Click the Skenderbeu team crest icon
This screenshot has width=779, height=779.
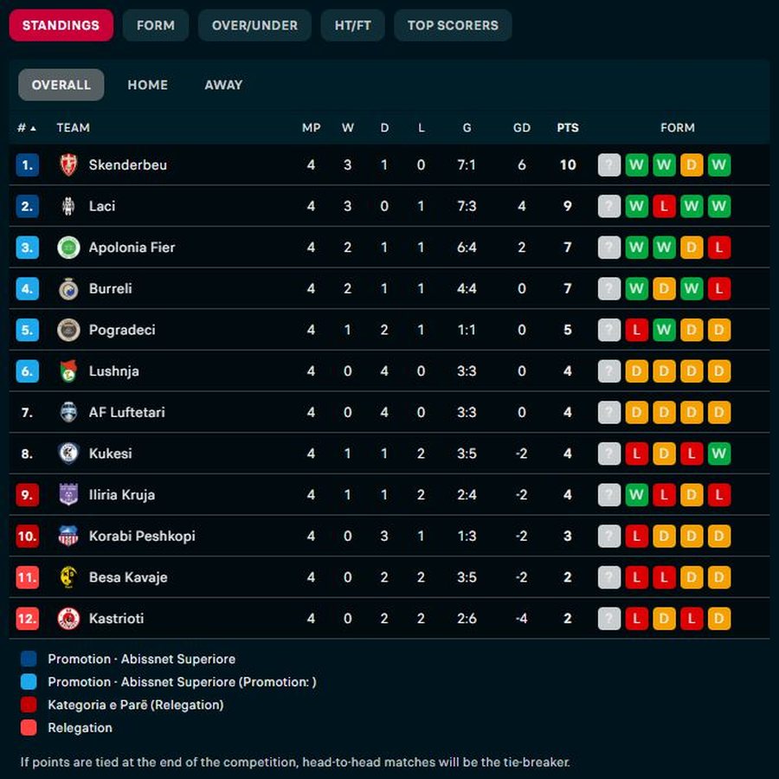click(68, 165)
